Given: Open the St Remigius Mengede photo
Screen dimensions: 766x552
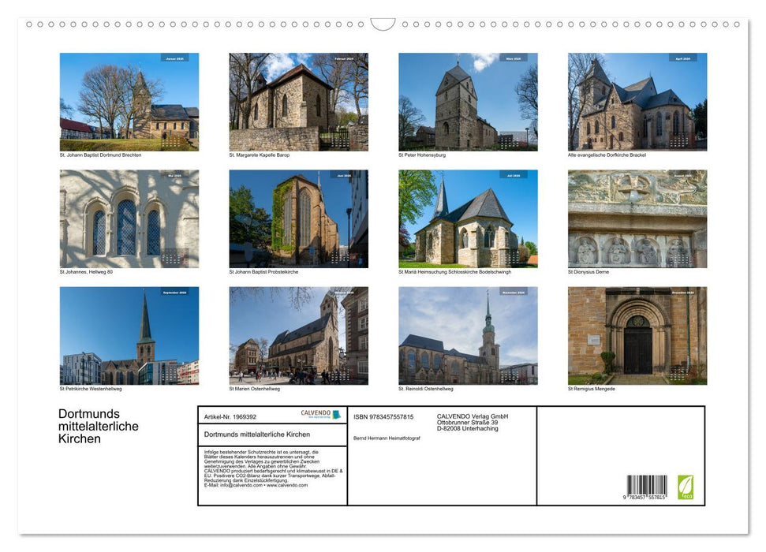Looking at the screenshot, I should point(636,335).
